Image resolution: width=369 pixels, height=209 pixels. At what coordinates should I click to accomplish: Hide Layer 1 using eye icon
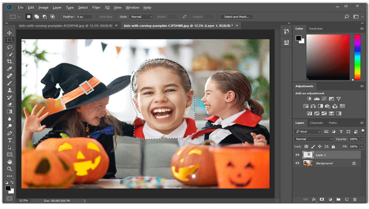coord(298,154)
